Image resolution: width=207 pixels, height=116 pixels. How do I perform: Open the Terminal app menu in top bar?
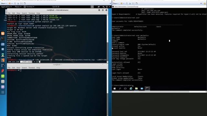[x=29, y=7]
